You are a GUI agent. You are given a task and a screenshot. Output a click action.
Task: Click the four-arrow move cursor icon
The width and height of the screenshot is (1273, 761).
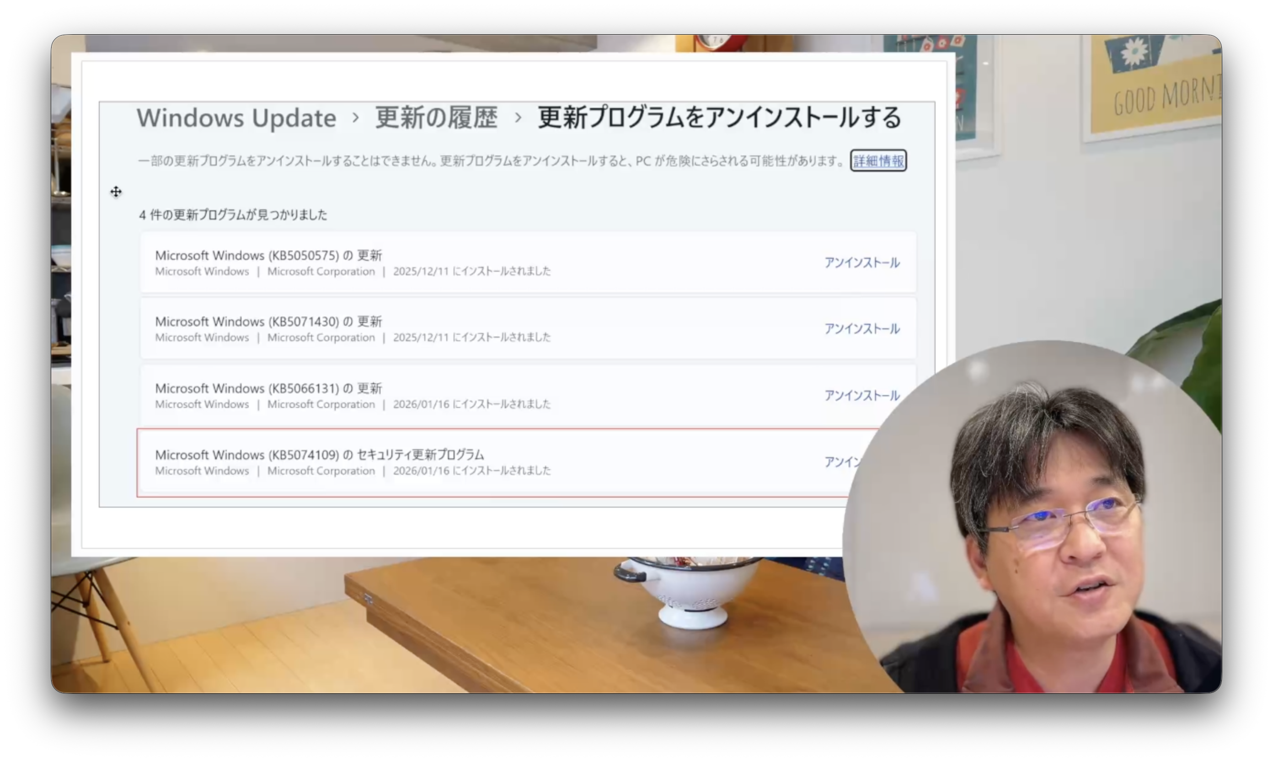(x=116, y=192)
